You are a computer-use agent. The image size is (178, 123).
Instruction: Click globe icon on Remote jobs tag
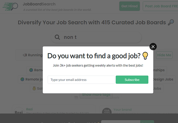point(23,79)
